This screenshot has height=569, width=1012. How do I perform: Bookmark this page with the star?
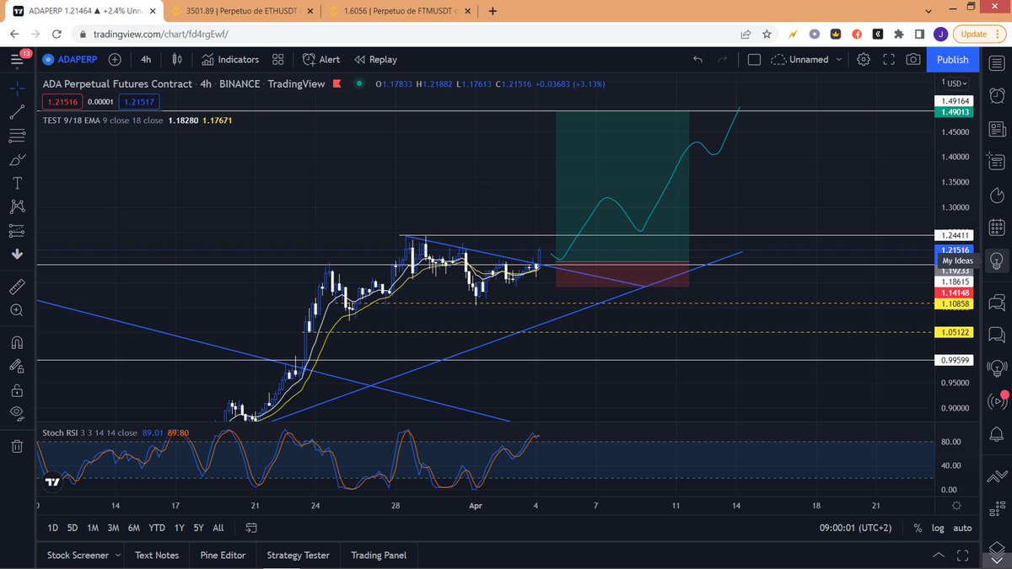[x=767, y=35]
